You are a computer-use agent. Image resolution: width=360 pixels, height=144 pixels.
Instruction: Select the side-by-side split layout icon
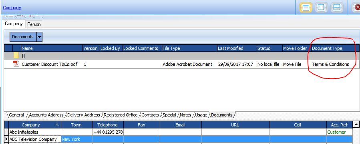click(x=321, y=8)
